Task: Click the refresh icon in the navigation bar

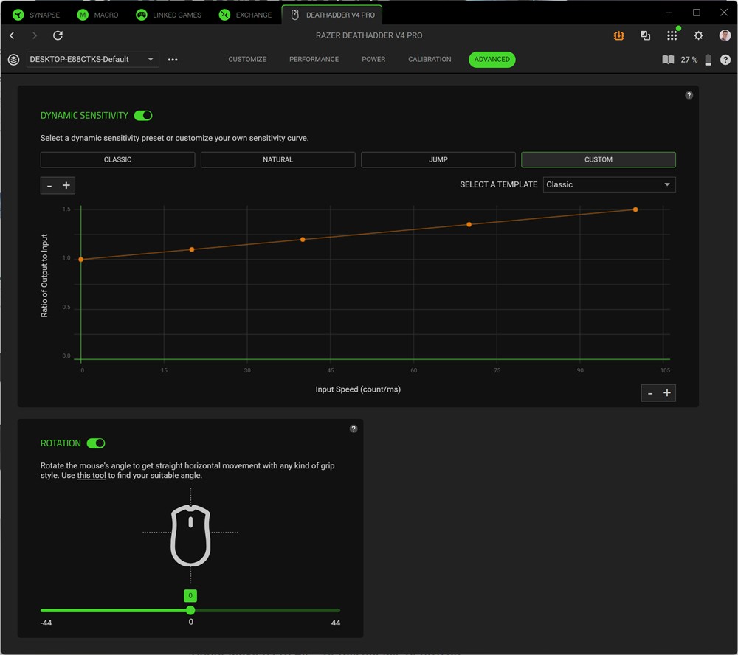Action: [x=58, y=35]
